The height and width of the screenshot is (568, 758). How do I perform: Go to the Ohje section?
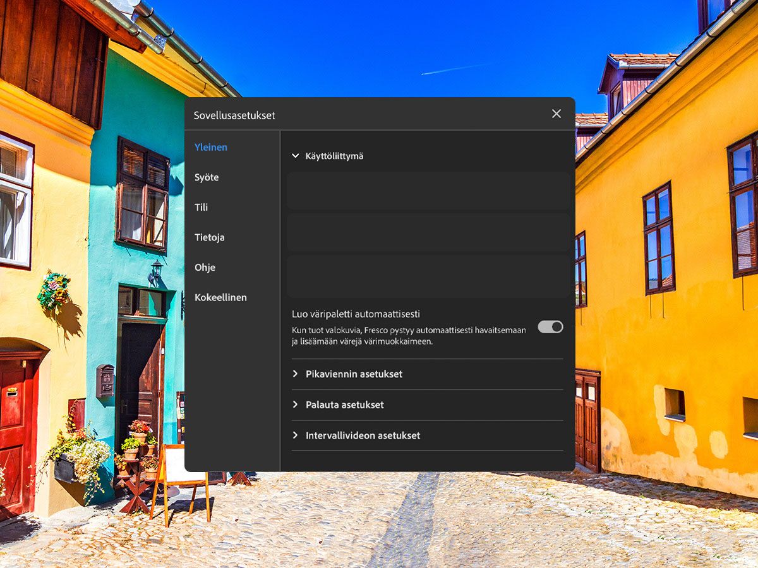205,267
